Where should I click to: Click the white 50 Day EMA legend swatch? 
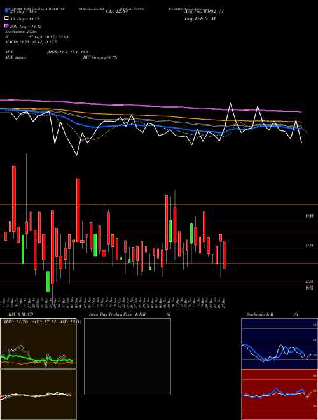pyautogui.click(x=7, y=18)
